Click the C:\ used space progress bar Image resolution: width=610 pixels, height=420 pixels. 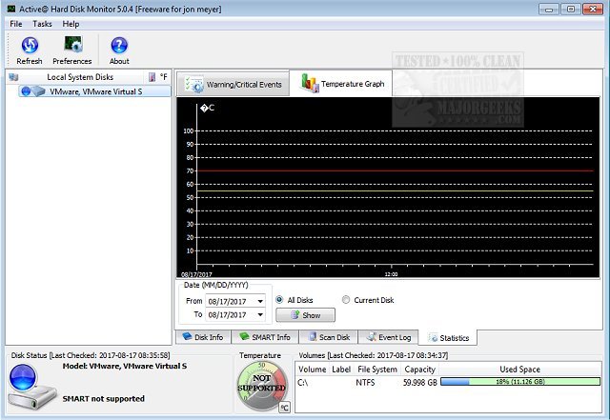click(x=520, y=382)
